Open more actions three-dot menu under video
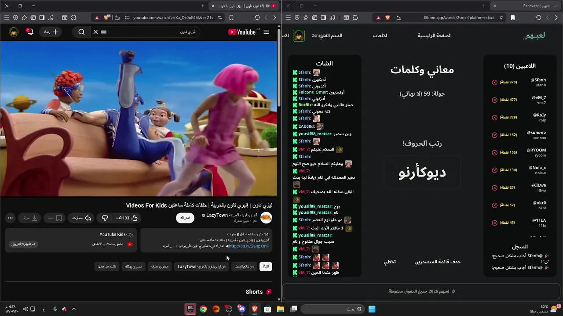 point(10,218)
